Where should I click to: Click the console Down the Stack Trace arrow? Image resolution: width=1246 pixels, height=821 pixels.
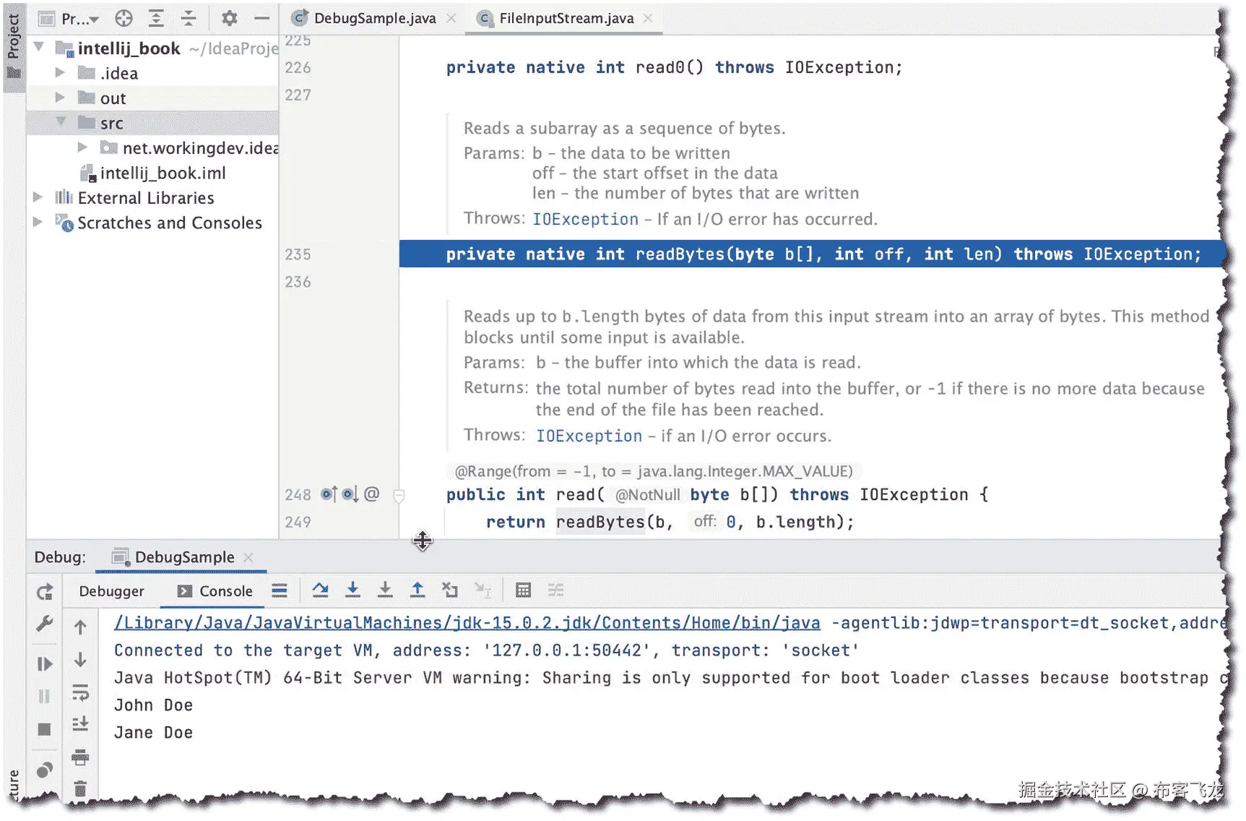click(x=80, y=660)
